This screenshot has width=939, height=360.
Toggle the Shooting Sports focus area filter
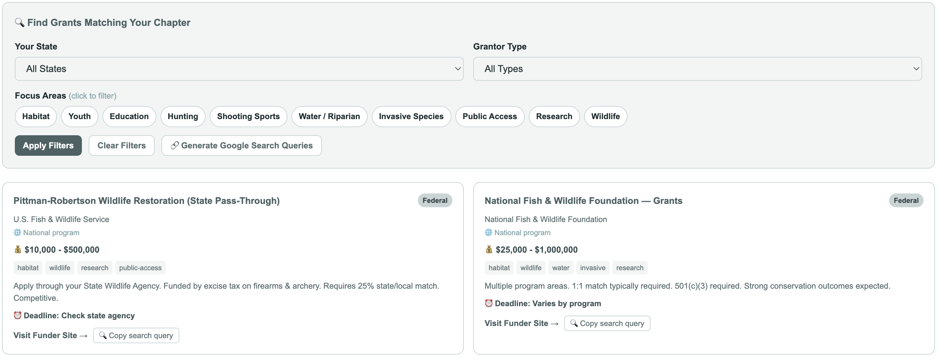[248, 116]
